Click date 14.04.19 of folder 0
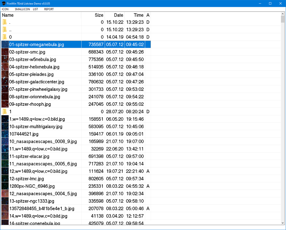 coord(115,37)
